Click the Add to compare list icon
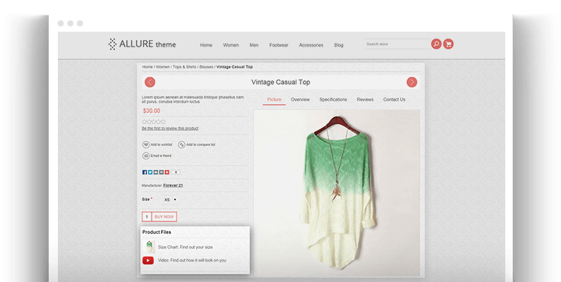Screen dimensions: 561x282 [181, 145]
